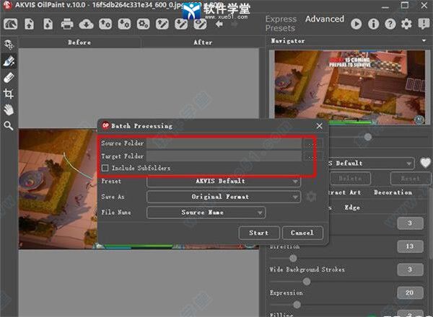
Task: Open the Presets mode
Action: pyautogui.click(x=280, y=28)
